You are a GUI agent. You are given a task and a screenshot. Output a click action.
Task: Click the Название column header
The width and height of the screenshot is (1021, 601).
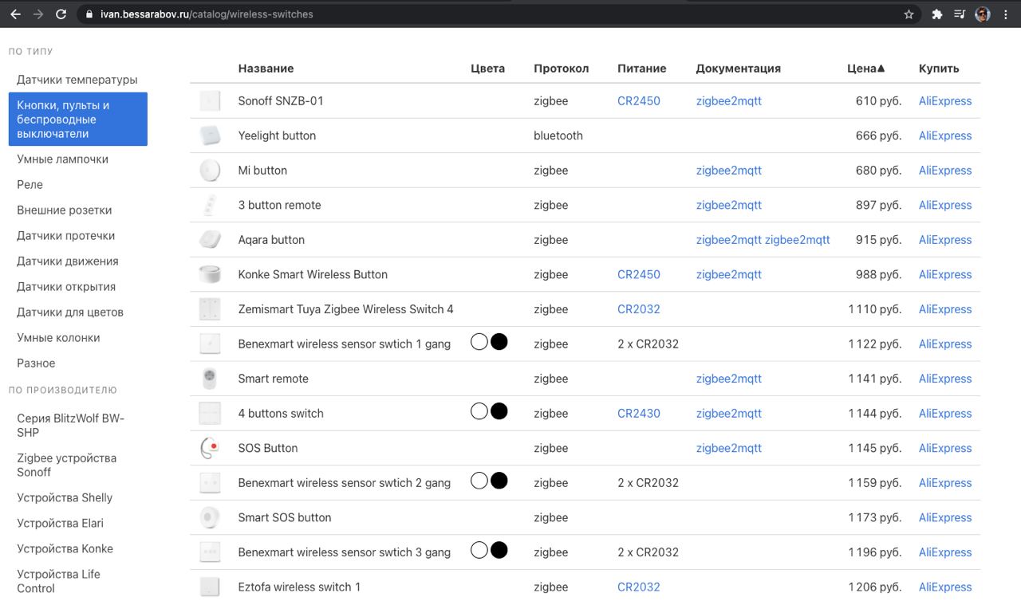[x=266, y=69]
